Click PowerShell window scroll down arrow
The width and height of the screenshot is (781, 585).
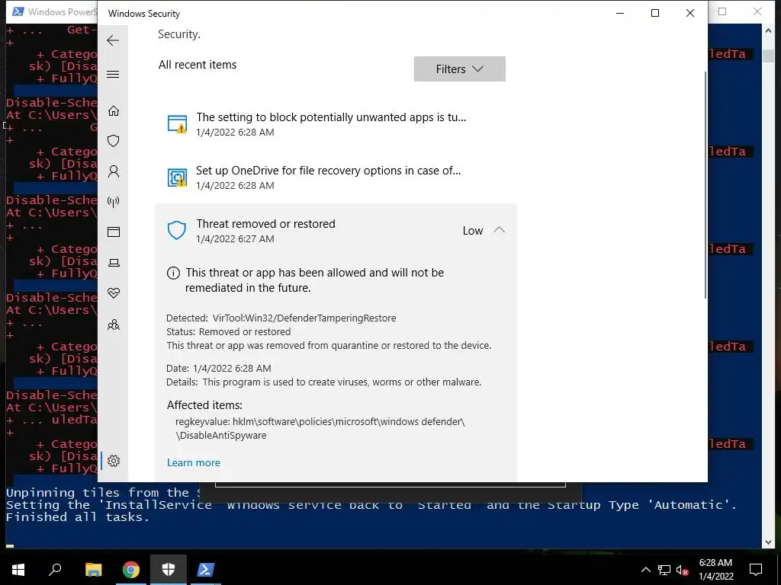click(x=767, y=542)
